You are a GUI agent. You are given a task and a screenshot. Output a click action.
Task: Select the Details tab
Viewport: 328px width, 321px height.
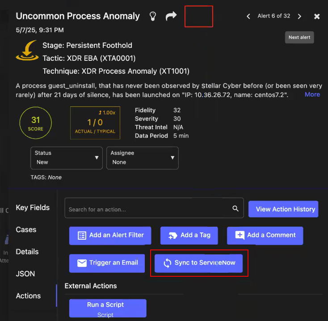click(27, 252)
